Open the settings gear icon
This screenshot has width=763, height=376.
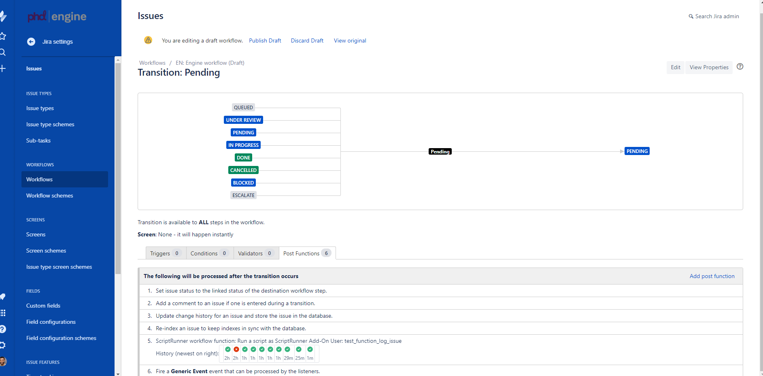3,345
